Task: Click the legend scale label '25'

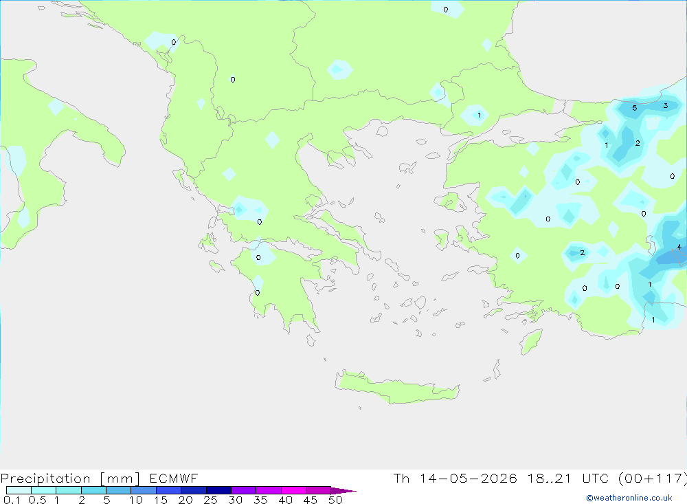Action: (210, 500)
